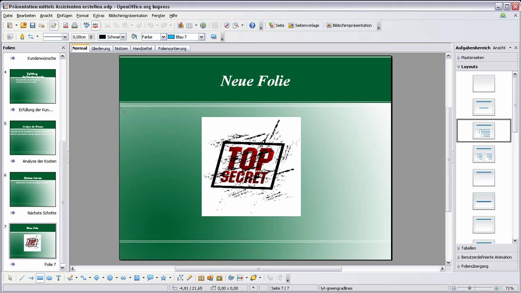The height and width of the screenshot is (293, 521).
Task: Toggle Edit File mode icon
Action: (53, 25)
